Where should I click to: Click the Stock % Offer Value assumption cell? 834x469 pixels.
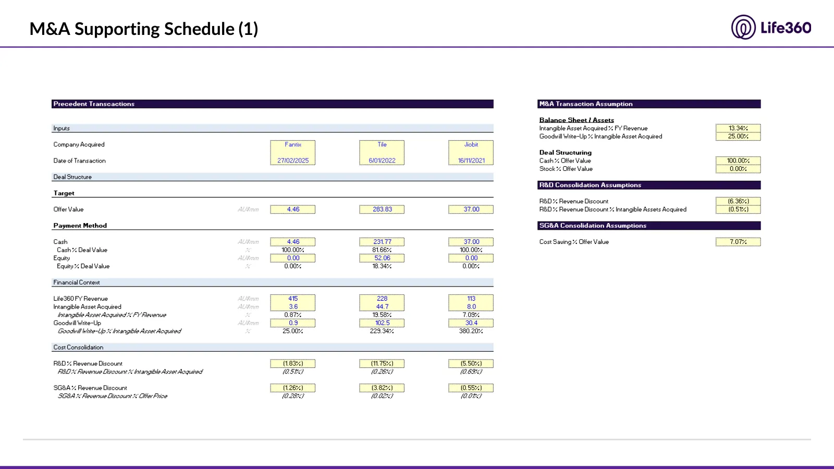(x=738, y=169)
